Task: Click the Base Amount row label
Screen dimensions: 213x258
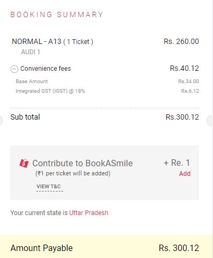Action: pyautogui.click(x=32, y=82)
